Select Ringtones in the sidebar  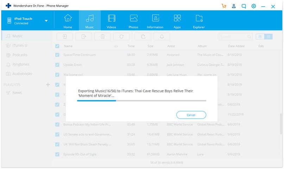coord(26,64)
